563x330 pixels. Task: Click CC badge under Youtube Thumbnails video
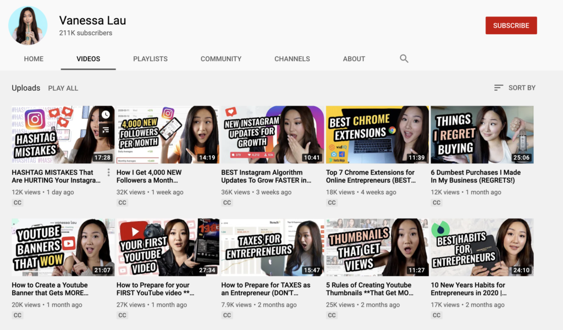click(x=332, y=315)
